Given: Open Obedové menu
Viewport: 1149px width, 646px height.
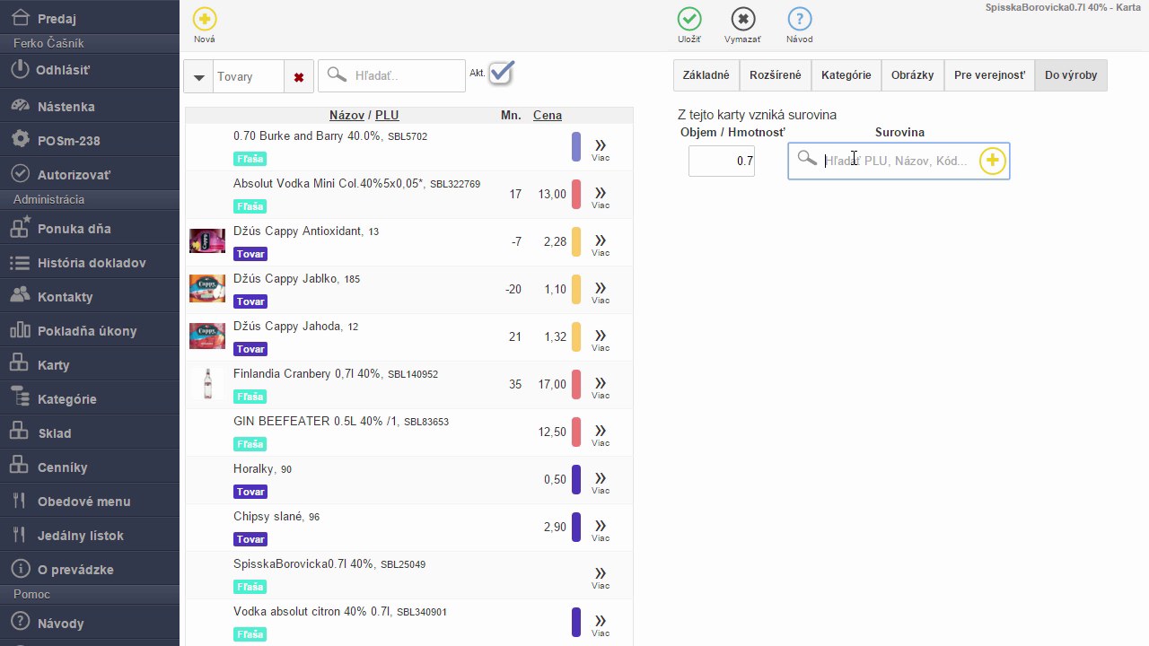Looking at the screenshot, I should point(90,501).
